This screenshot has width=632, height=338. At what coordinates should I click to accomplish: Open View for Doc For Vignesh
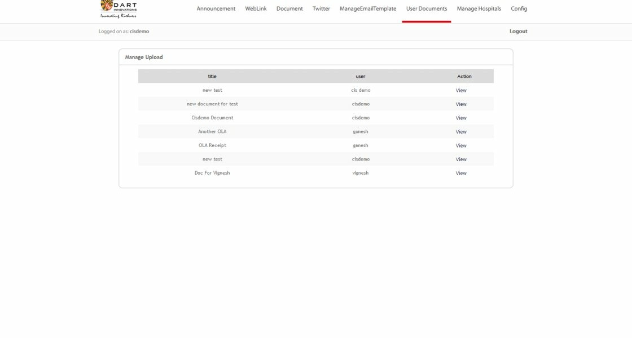461,173
